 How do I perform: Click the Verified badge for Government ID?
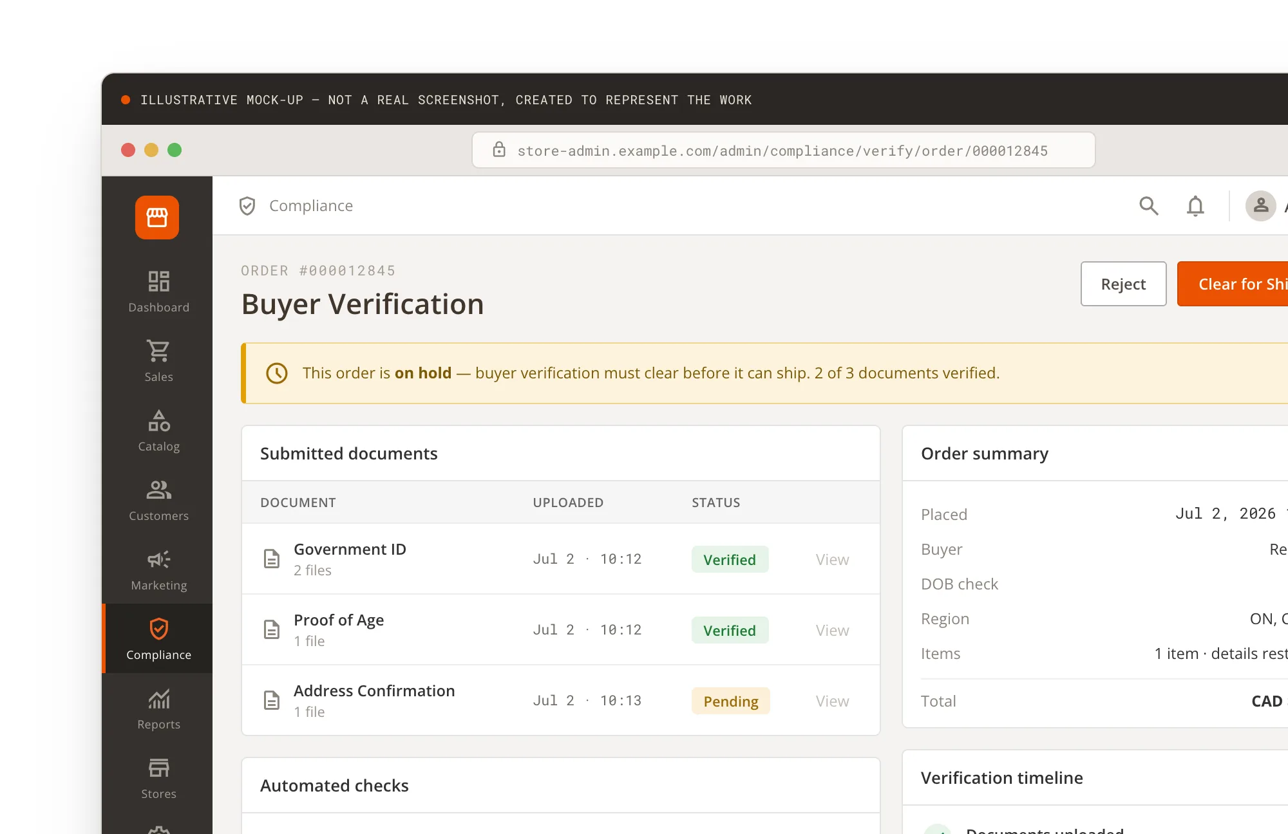730,559
